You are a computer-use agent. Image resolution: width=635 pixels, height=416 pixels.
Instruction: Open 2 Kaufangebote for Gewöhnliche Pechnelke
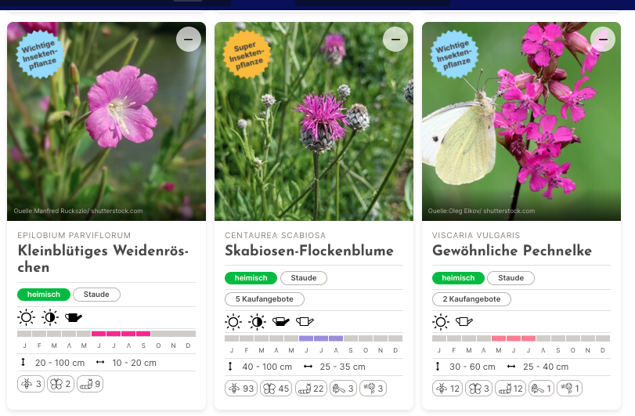[x=472, y=299]
